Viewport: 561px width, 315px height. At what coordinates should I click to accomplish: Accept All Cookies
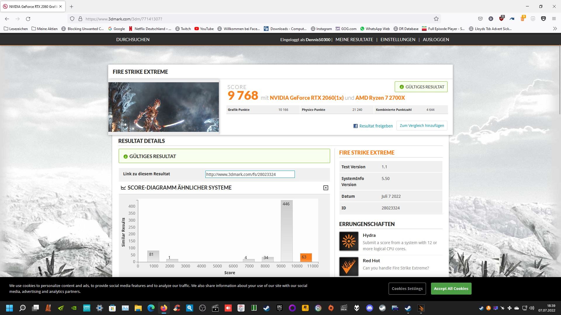pyautogui.click(x=451, y=288)
